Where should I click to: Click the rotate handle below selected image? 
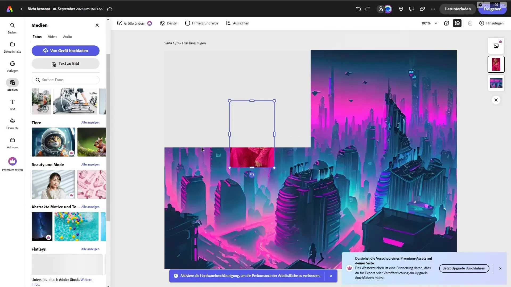tap(252, 175)
